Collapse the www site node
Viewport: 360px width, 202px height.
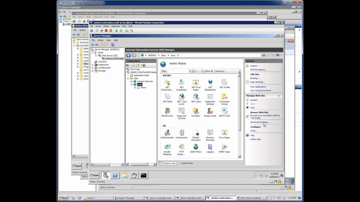click(131, 84)
